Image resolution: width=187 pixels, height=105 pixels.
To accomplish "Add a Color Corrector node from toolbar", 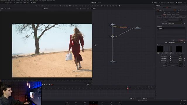I will coord(49,6).
